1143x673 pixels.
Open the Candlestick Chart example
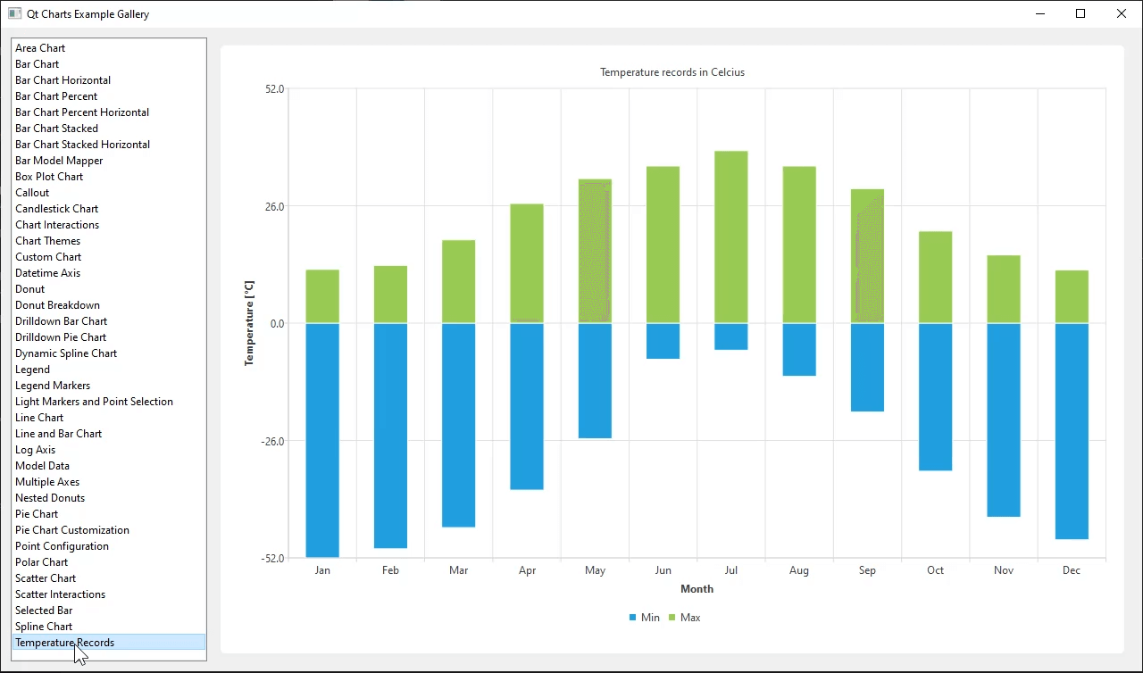(x=56, y=208)
